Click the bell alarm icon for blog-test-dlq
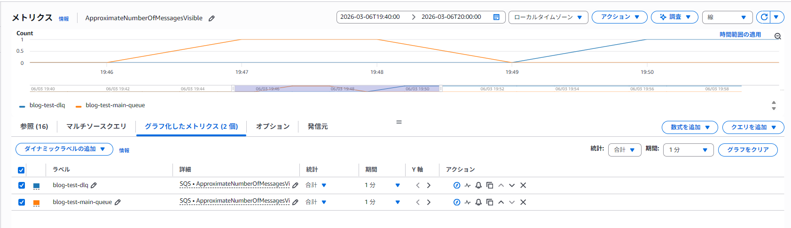 478,185
